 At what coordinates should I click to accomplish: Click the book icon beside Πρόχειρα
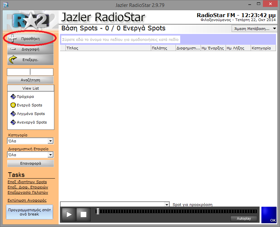[13, 97]
